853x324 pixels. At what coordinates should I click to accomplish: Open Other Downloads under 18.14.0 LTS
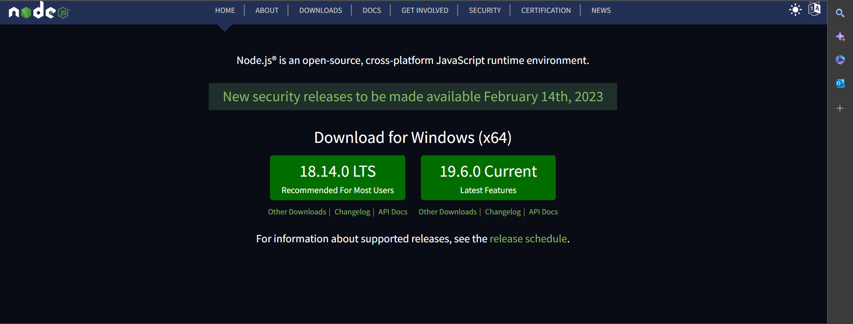(297, 212)
